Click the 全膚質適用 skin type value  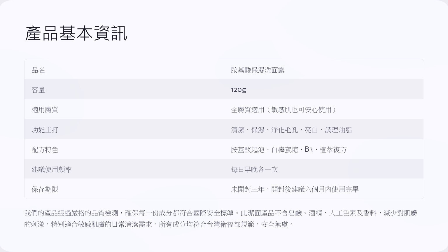pyautogui.click(x=247, y=110)
